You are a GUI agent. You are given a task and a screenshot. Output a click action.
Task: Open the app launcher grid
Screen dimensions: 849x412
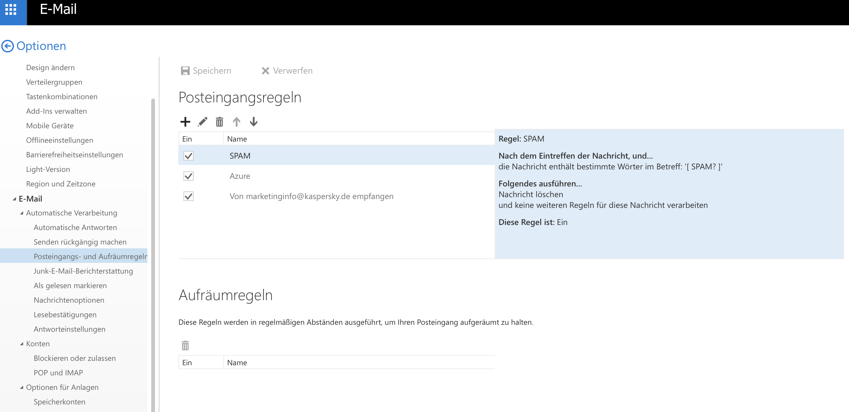pos(11,9)
